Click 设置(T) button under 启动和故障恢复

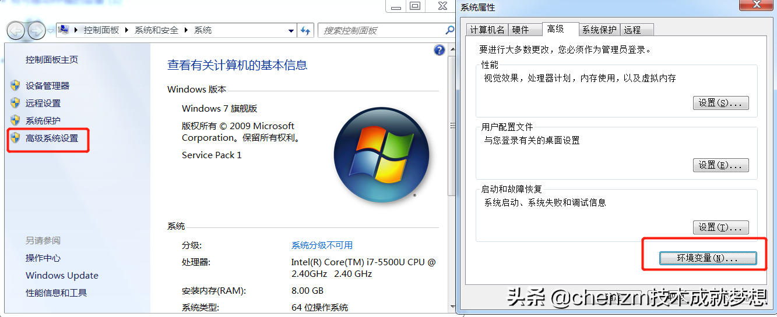(721, 227)
